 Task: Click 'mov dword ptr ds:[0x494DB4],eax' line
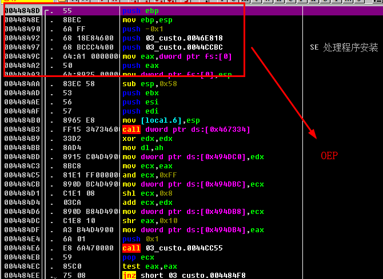click(193, 230)
